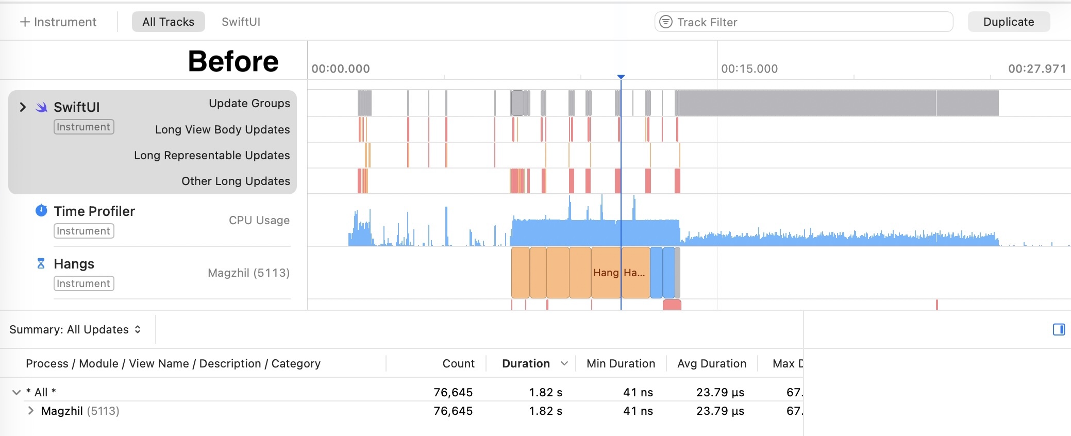Screen dimensions: 1071x436
Task: Click the 00:27.971 end time label
Action: tap(1037, 69)
